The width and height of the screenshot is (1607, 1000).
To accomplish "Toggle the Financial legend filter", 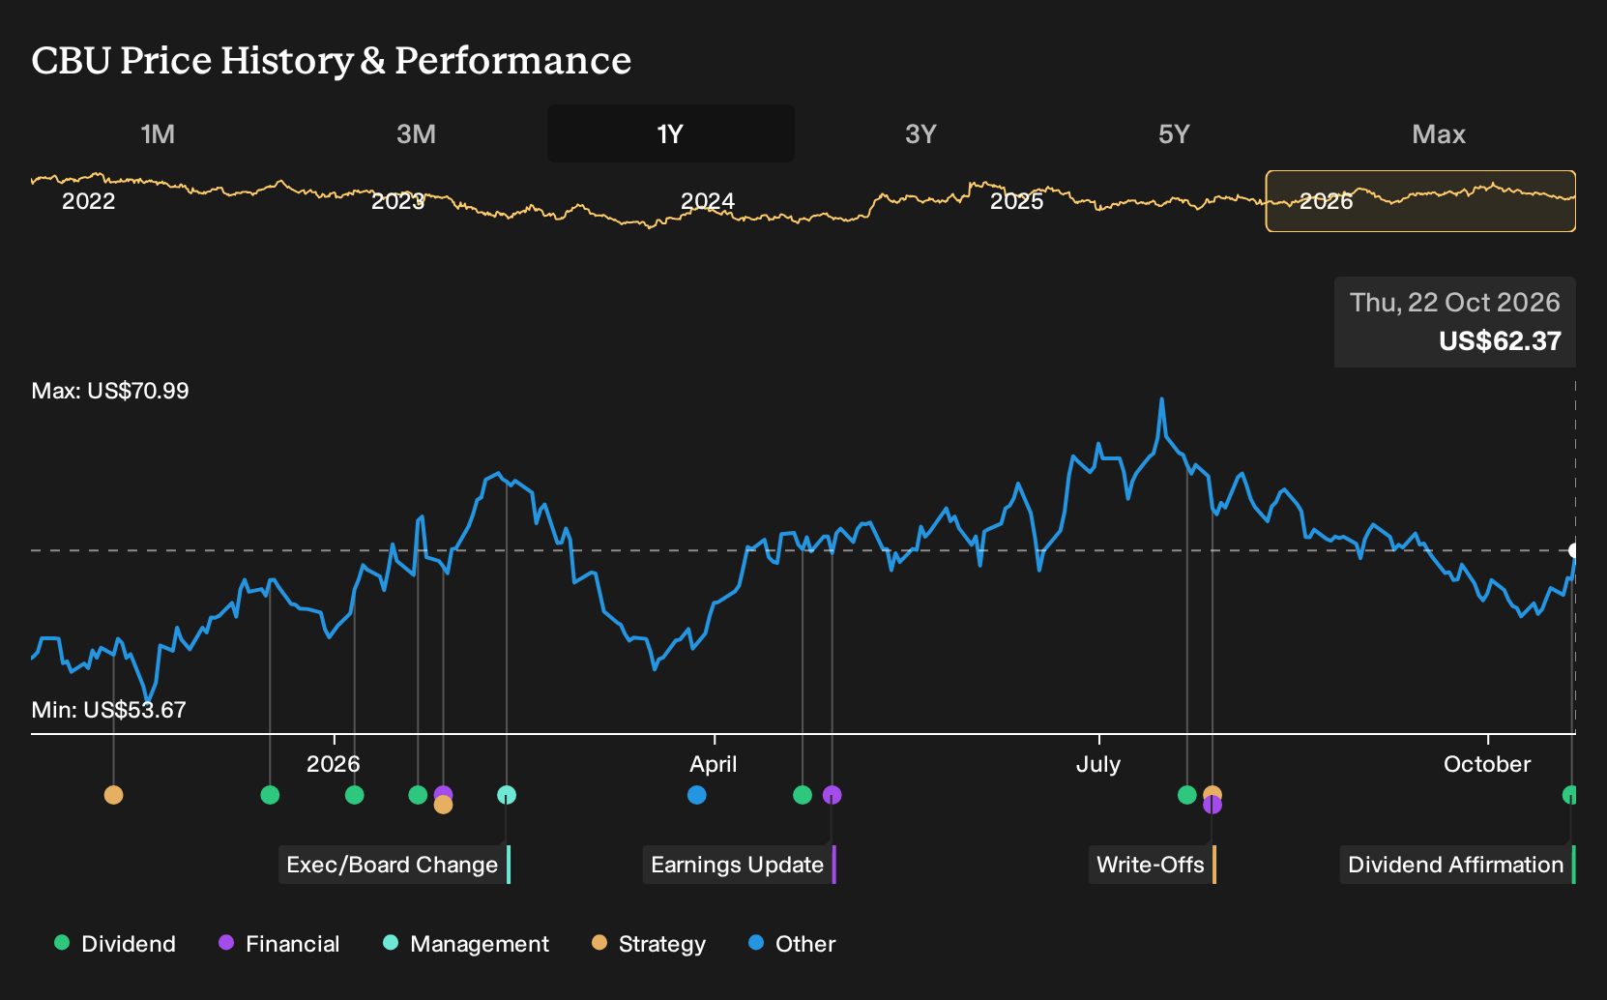I will [279, 944].
